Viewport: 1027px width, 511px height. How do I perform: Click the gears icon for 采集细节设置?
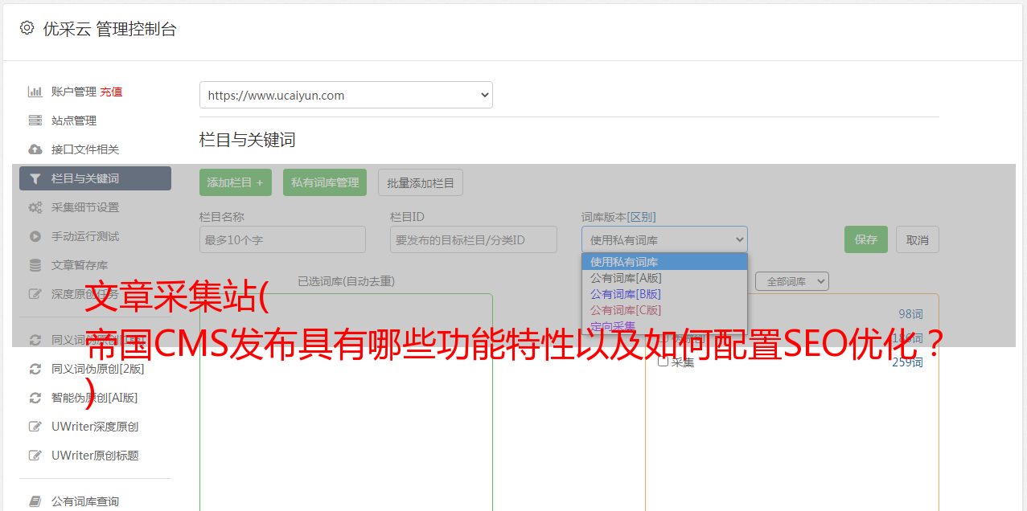[35, 207]
